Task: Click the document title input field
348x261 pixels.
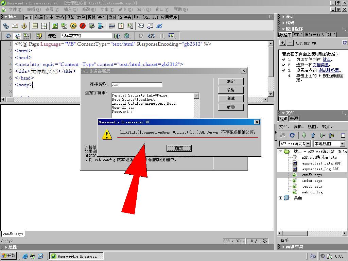Action: tap(86, 36)
